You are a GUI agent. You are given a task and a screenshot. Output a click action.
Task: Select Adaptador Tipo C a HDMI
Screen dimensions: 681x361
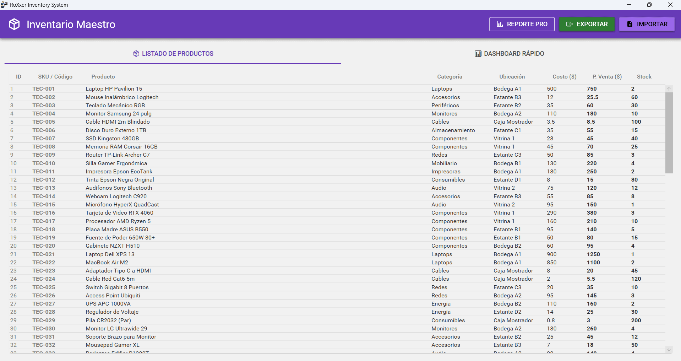pyautogui.click(x=118, y=271)
